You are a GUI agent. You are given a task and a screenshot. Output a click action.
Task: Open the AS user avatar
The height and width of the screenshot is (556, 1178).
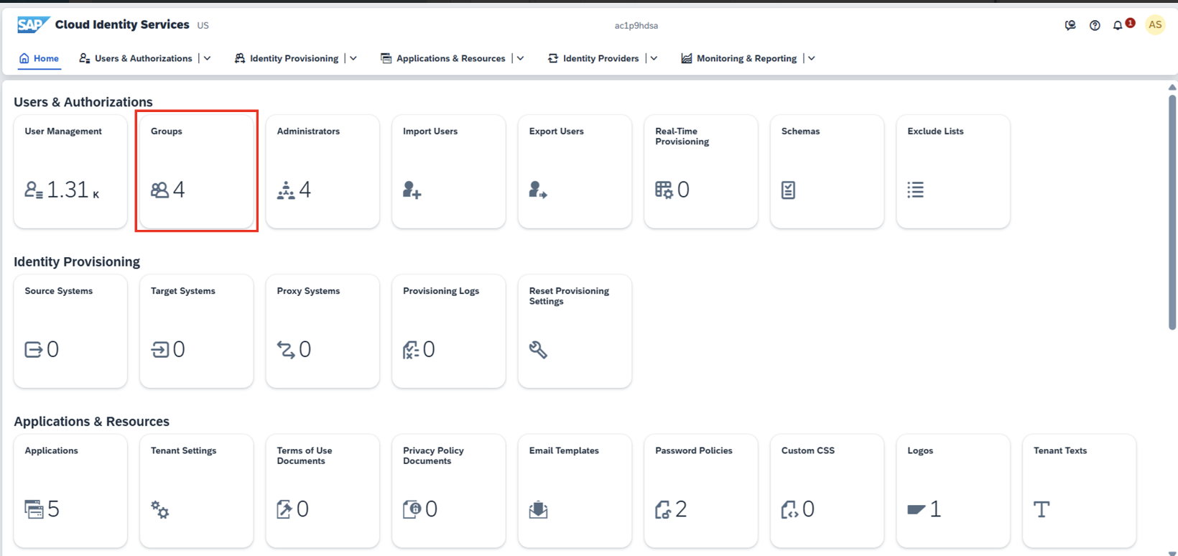tap(1155, 25)
